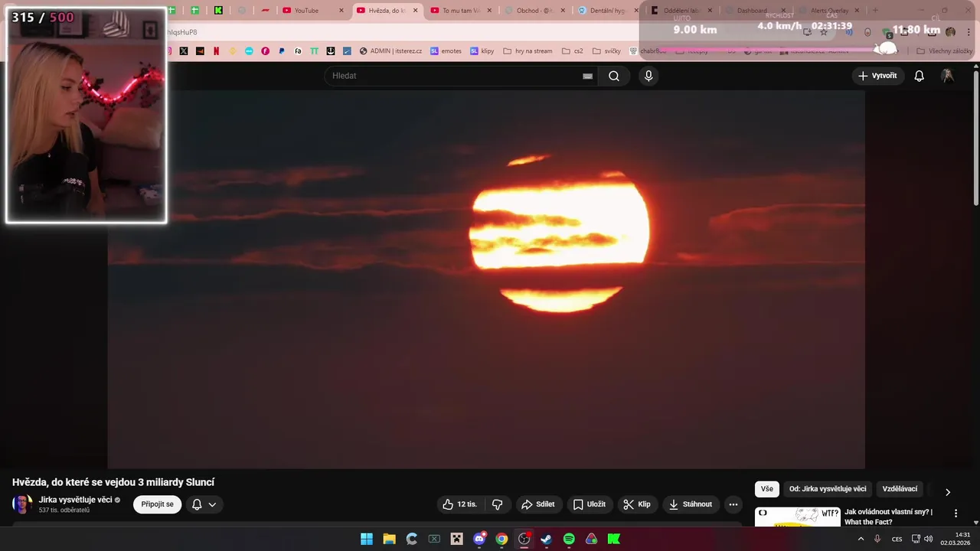Screen dimensions: 980x551
Task: Open YouTube notifications bell in header
Action: (919, 76)
